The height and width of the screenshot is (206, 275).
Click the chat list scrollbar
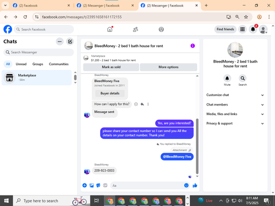point(75,77)
